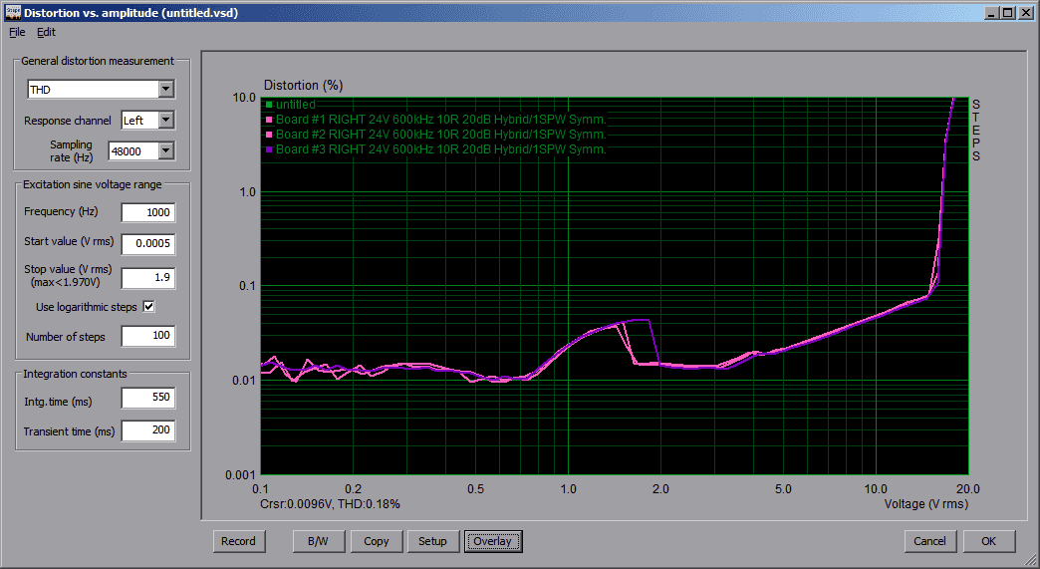Open the Edit menu
Screen dimensions: 1040x569
[46, 32]
